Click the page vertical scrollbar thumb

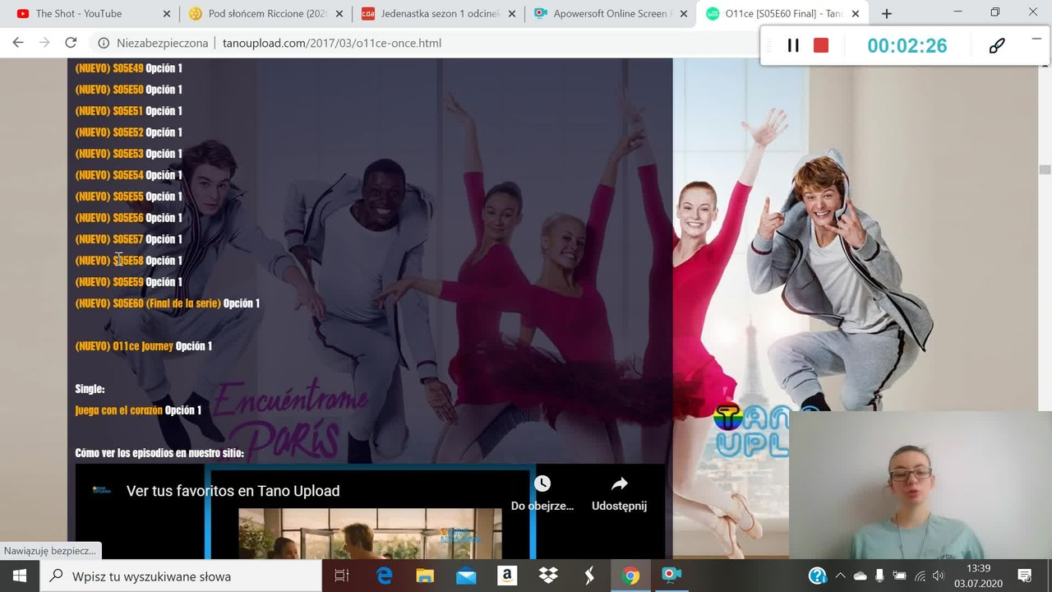(1045, 169)
